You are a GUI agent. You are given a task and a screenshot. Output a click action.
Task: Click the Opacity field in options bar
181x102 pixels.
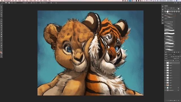click(x=27, y=3)
